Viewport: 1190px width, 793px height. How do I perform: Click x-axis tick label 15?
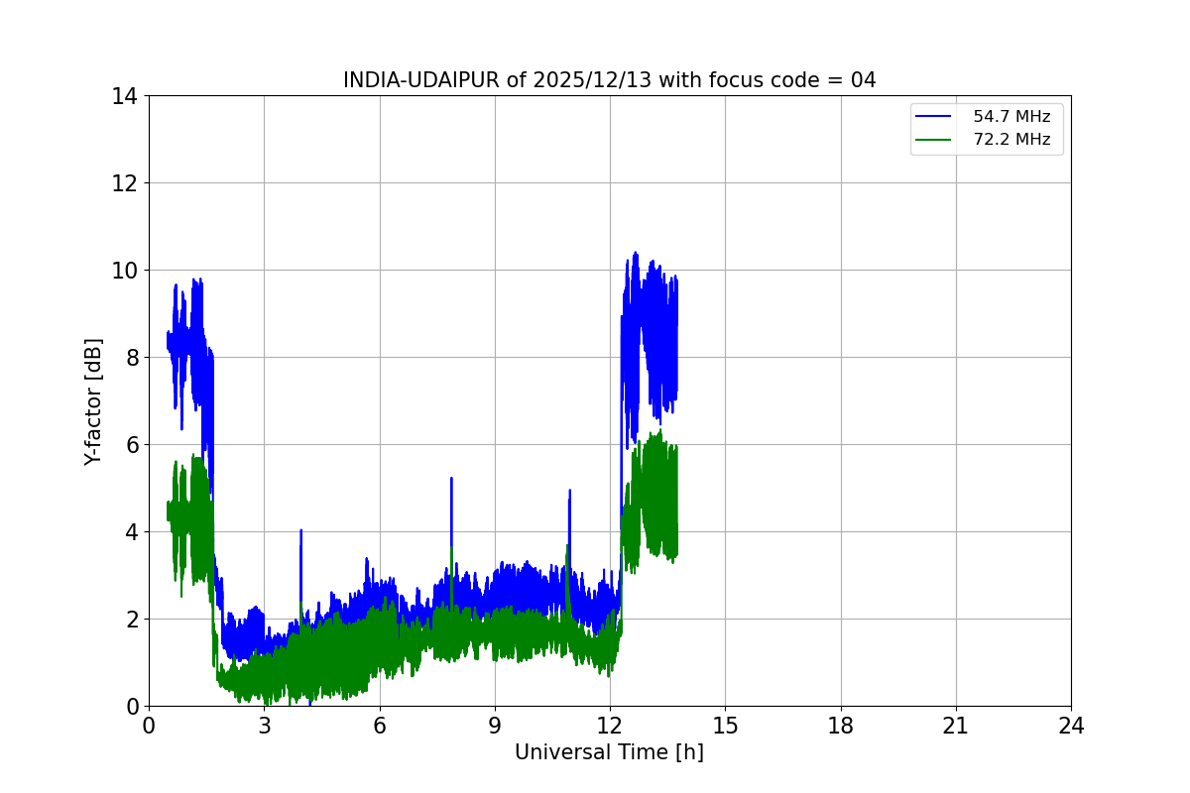725,726
